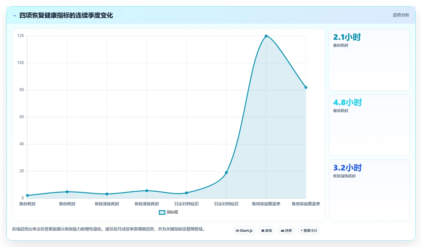422x247 pixels.
Task: Click the y-axis label 40
Action: click(22, 144)
